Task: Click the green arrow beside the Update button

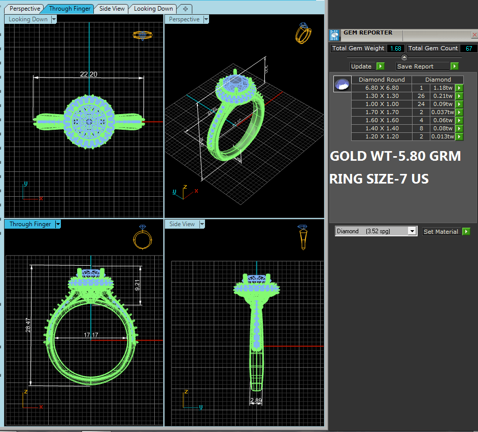Action: (380, 66)
